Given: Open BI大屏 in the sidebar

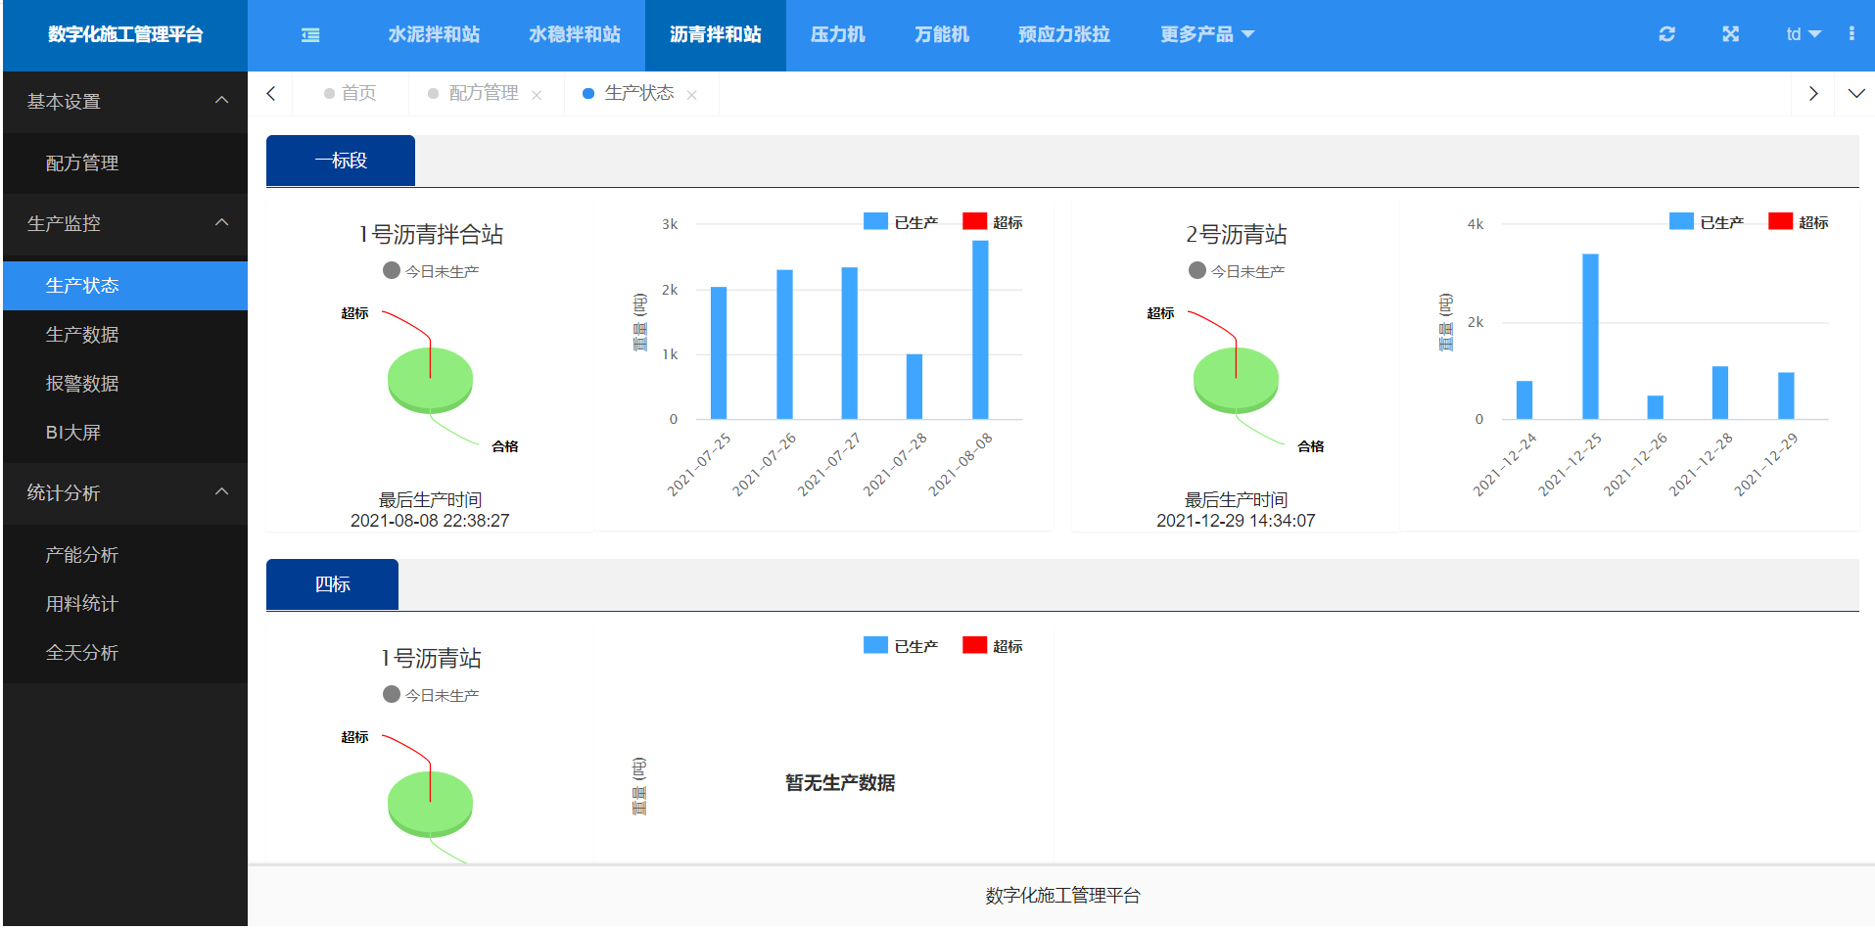Looking at the screenshot, I should tap(125, 433).
